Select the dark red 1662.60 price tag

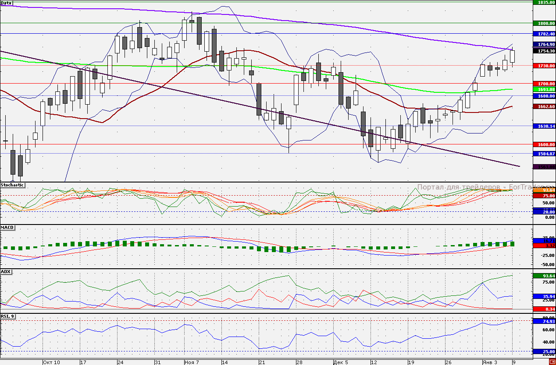tap(544, 106)
